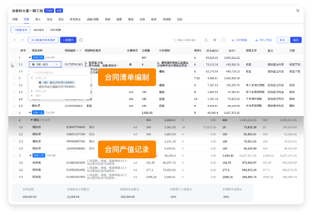Click the blue 新增行 button

pyautogui.click(x=68, y=40)
